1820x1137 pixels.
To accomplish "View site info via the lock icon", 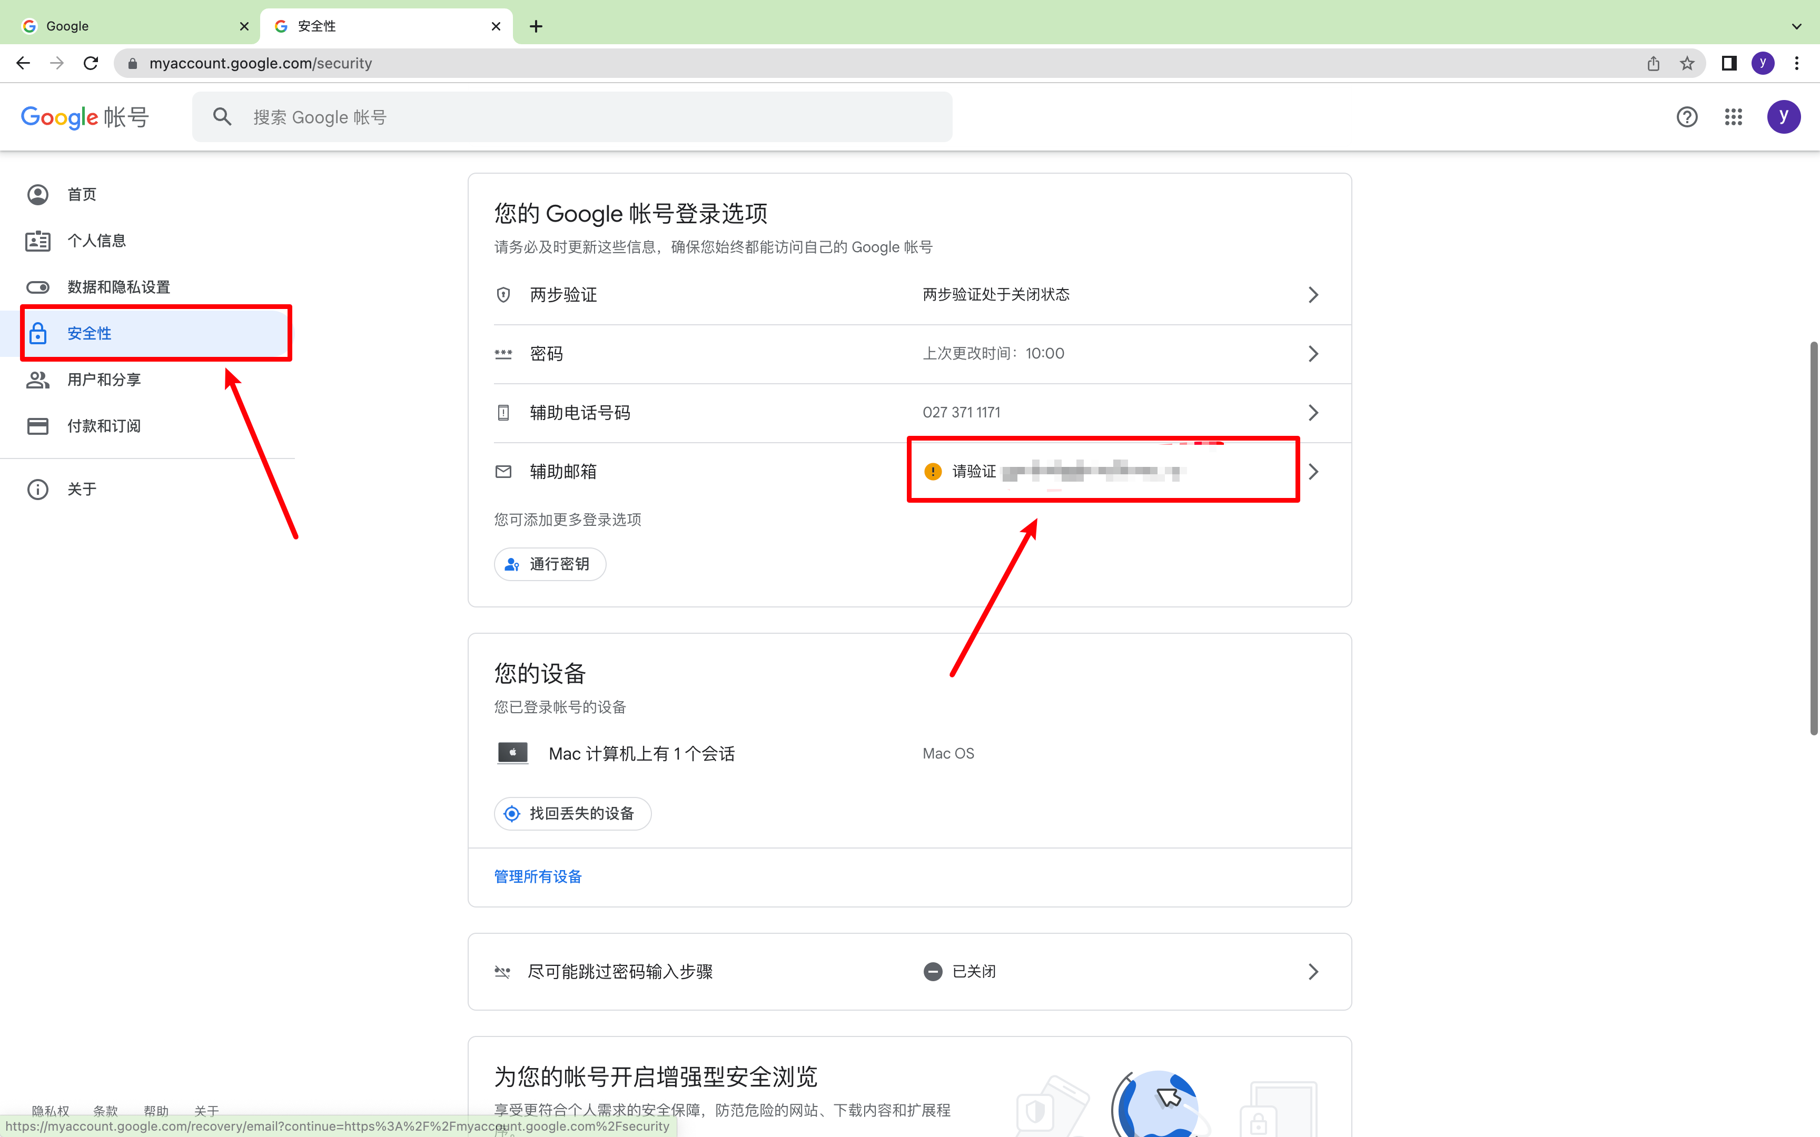I will click(132, 63).
